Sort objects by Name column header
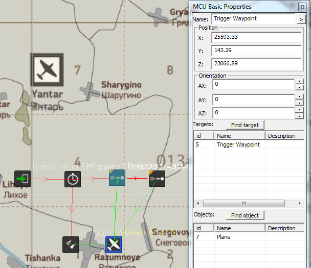The image size is (311, 268). pyautogui.click(x=239, y=228)
